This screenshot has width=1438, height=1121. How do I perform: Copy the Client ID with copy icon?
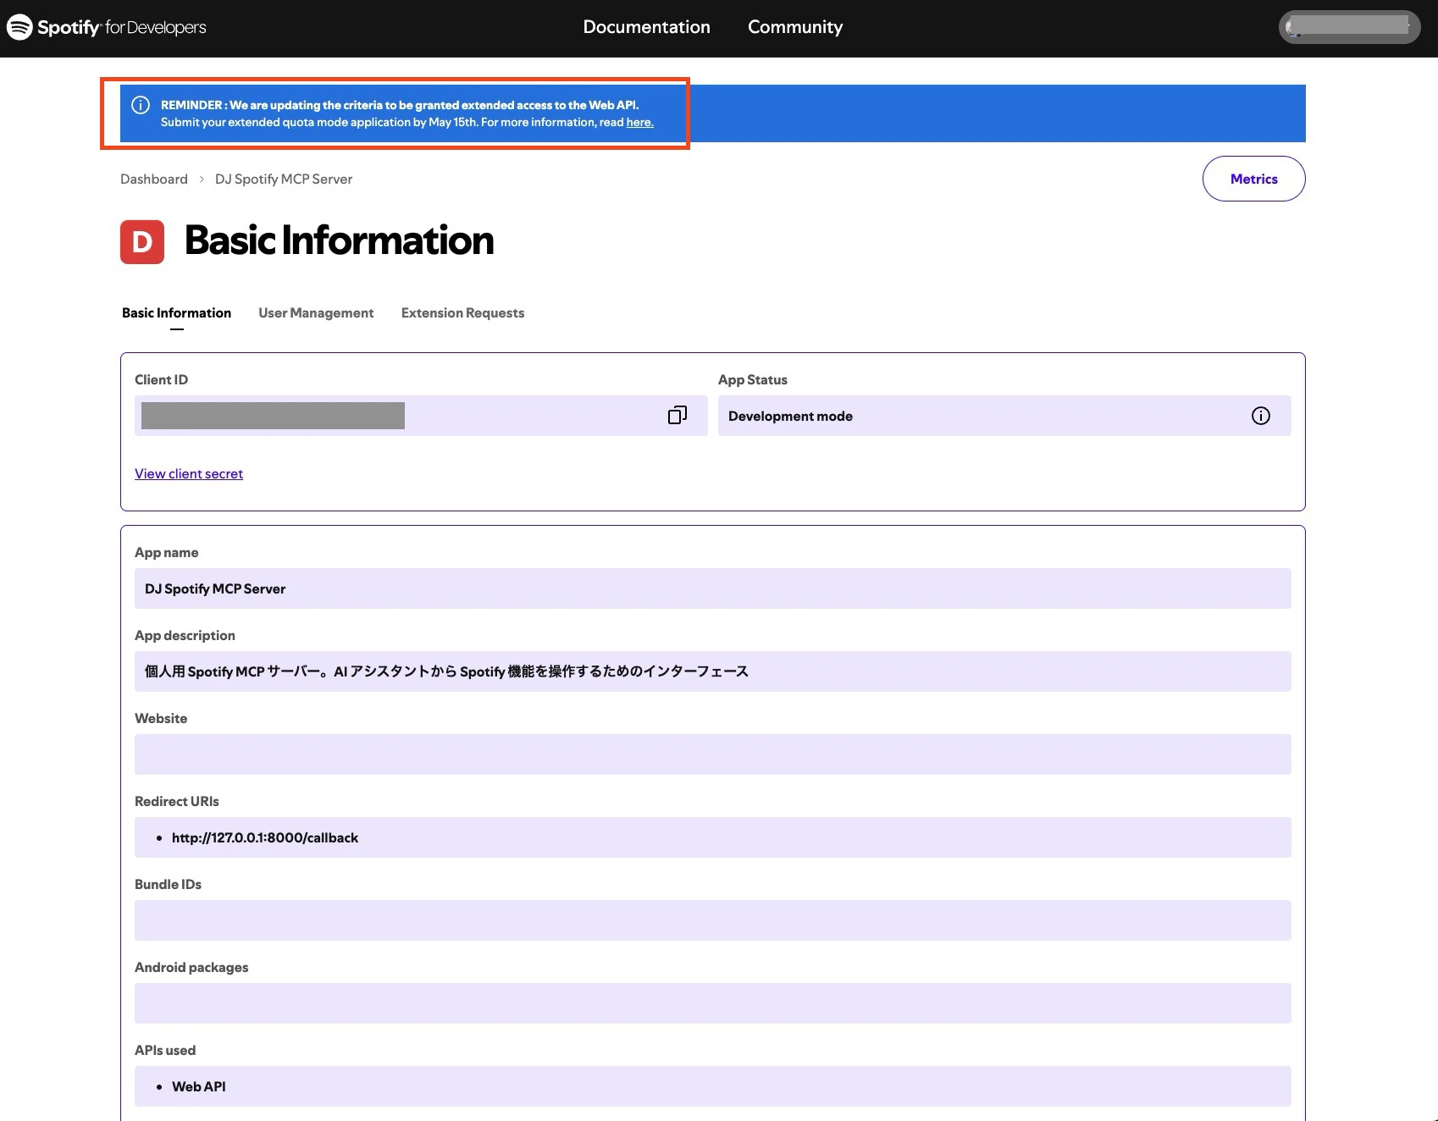click(x=678, y=415)
